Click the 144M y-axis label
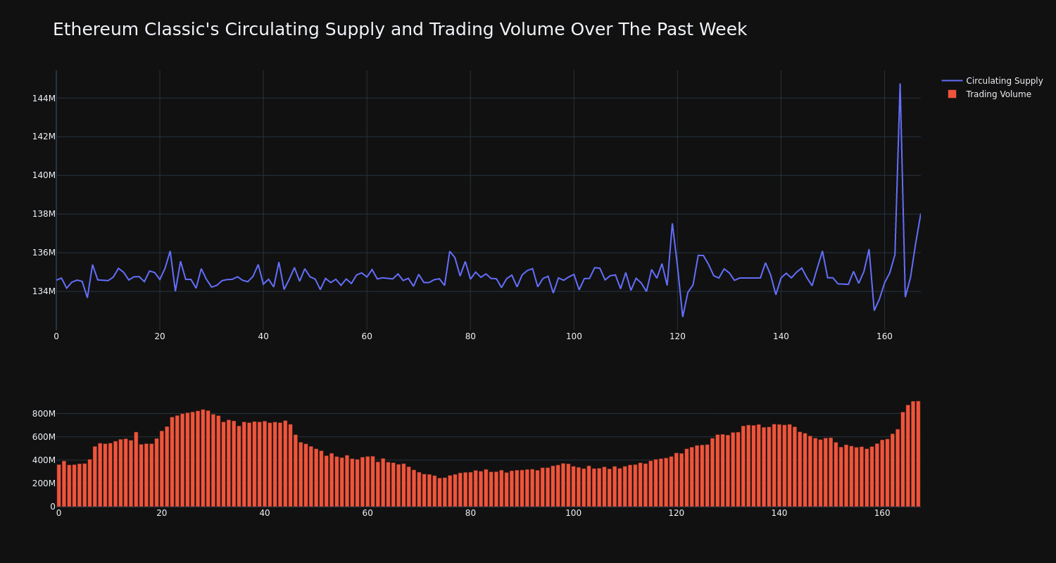Image resolution: width=1056 pixels, height=563 pixels. point(44,98)
